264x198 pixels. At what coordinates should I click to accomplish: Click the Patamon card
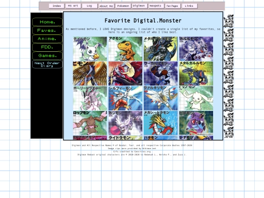click(x=161, y=137)
